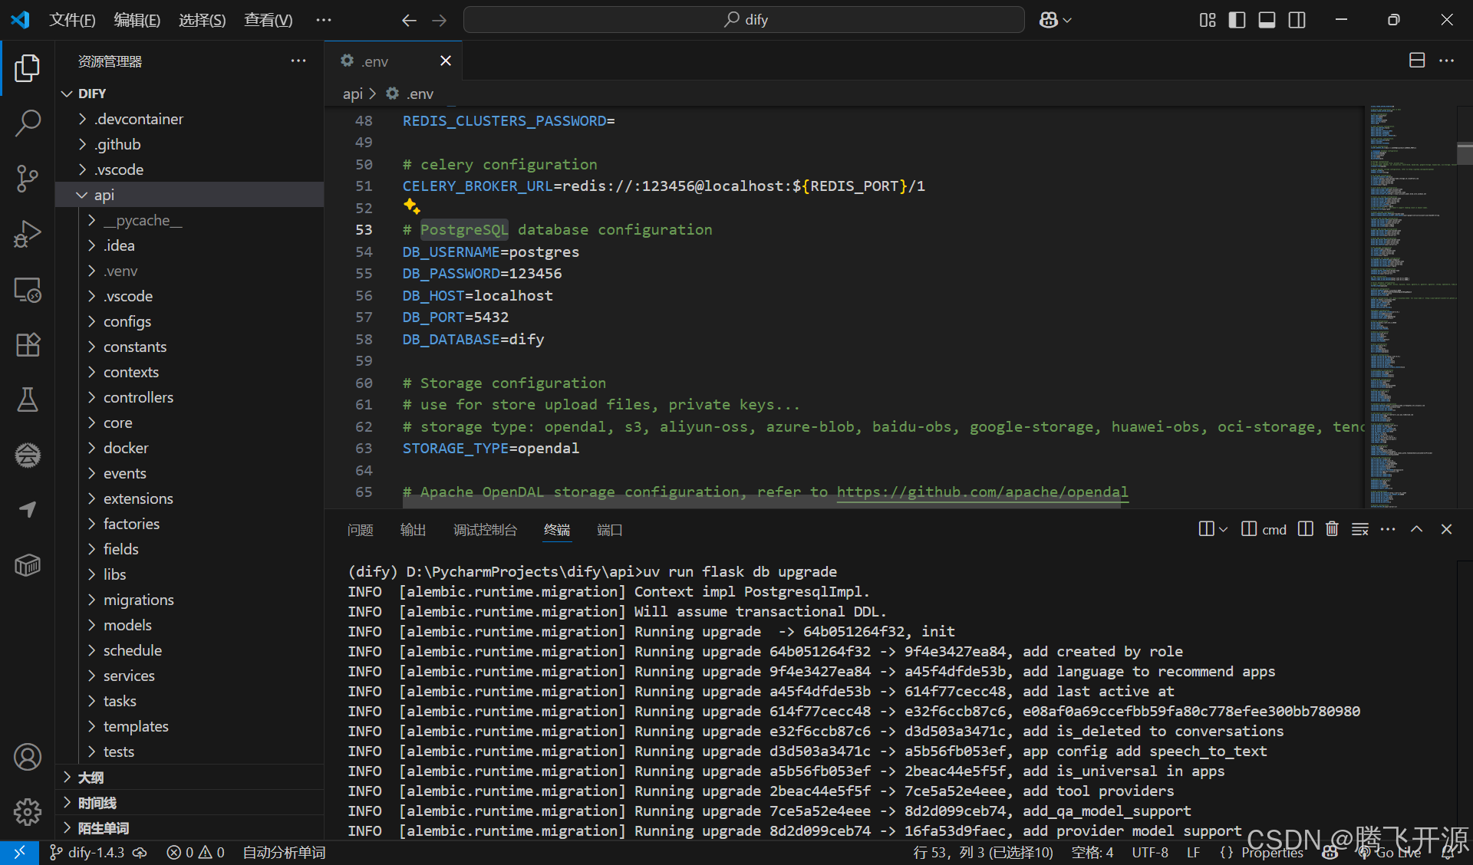Screen dimensions: 1473x865
Task: Open Manage gear settings menu
Action: (28, 811)
